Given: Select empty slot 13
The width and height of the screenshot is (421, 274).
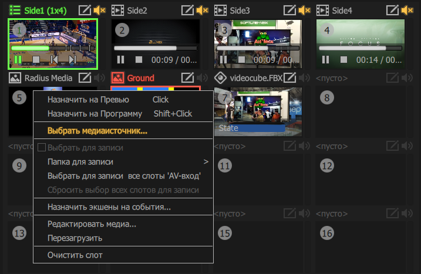Looking at the screenshot, I should click(x=20, y=247).
